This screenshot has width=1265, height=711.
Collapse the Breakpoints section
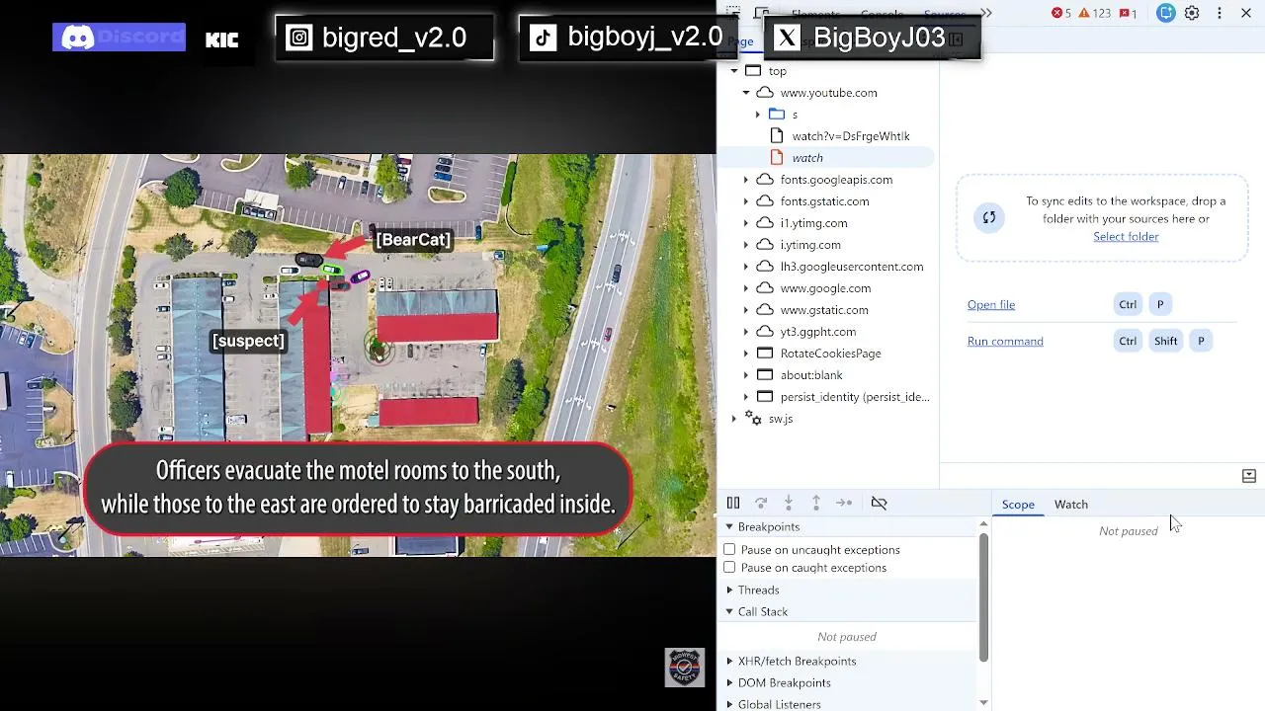(x=729, y=526)
